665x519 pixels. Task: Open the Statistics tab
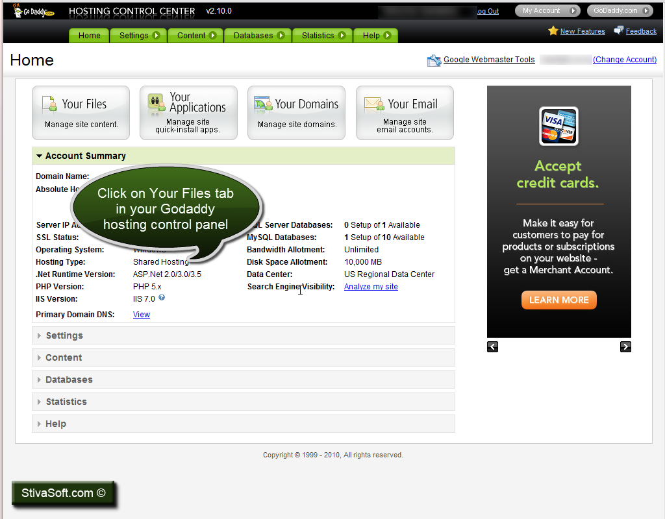pos(323,36)
